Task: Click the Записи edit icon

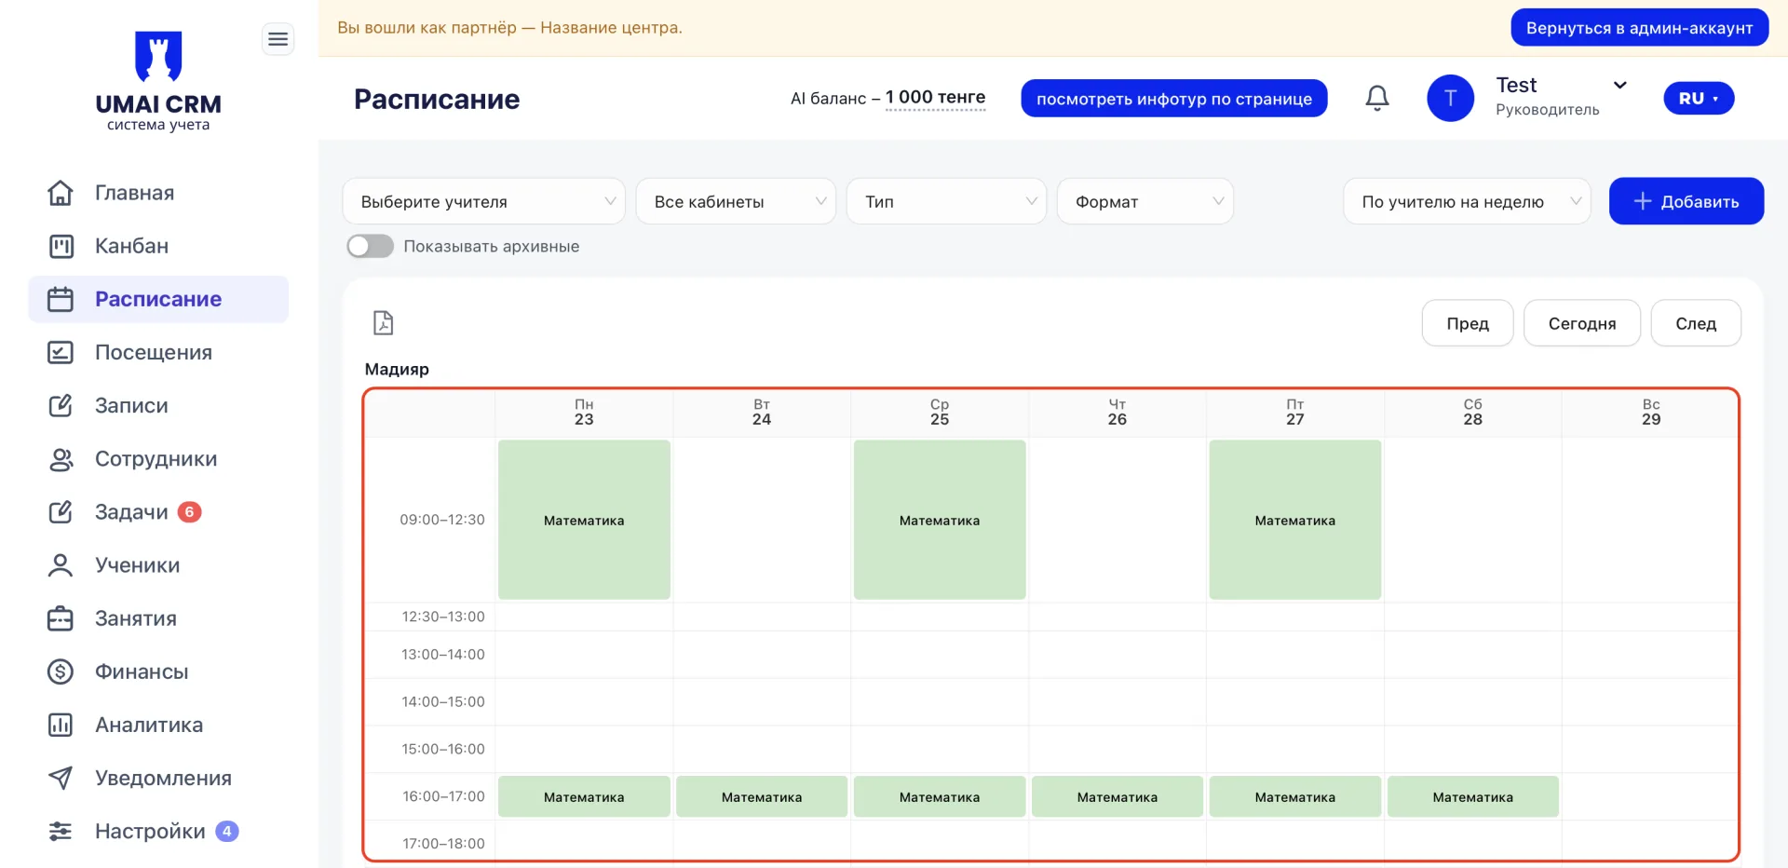Action: pos(61,405)
